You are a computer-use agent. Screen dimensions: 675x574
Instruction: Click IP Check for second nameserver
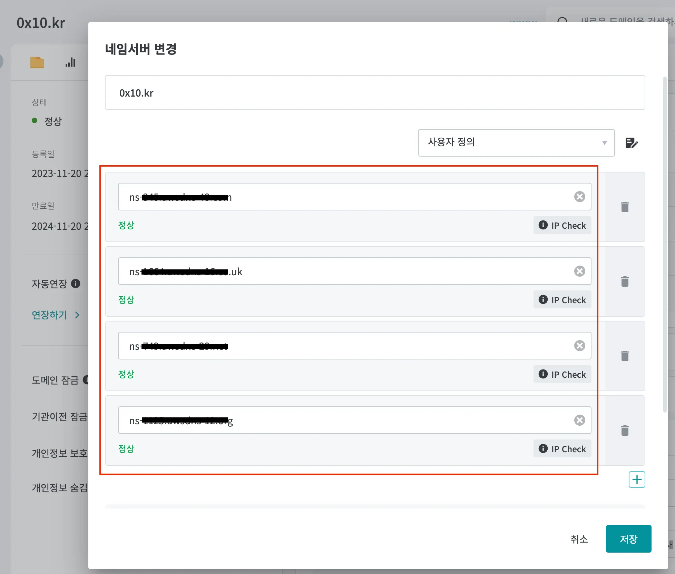point(562,300)
